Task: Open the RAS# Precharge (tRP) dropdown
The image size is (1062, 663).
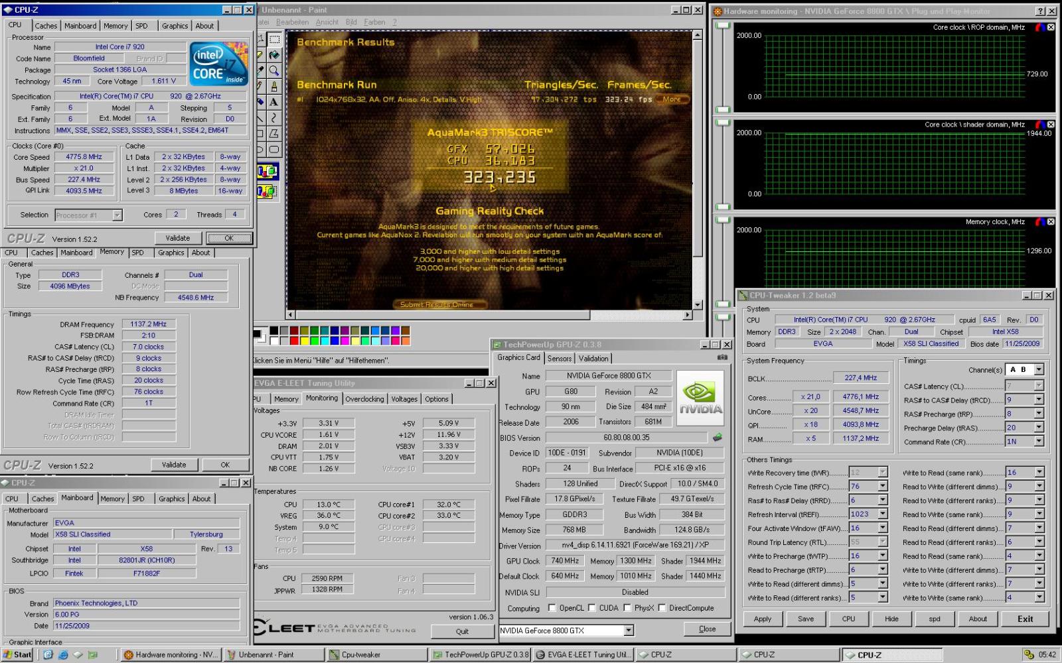Action: [x=1039, y=414]
